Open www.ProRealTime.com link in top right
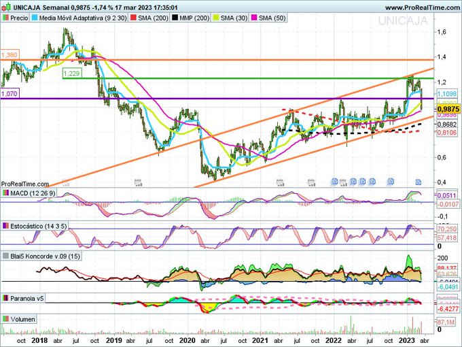The height and width of the screenshot is (347, 462). point(423,7)
